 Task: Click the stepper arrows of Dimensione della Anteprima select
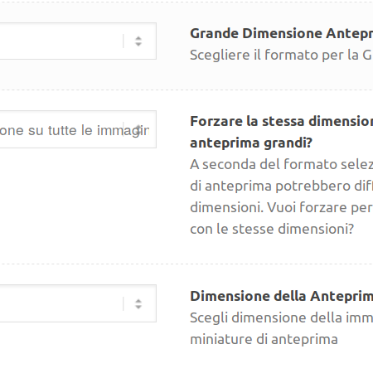(x=138, y=304)
